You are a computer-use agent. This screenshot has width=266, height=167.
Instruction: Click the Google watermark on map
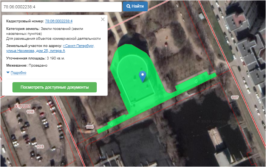pyautogui.click(x=212, y=122)
